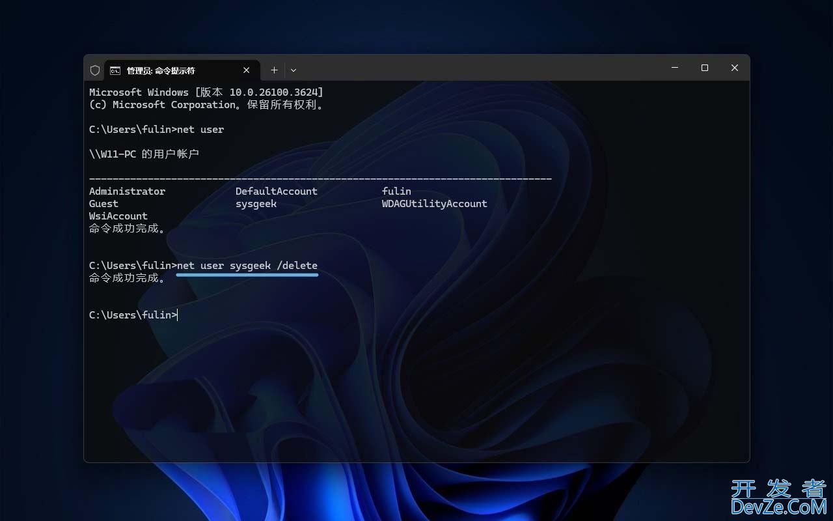Click the '\\W11-PC 的用户帐户' line
The height and width of the screenshot is (521, 833).
tap(144, 154)
